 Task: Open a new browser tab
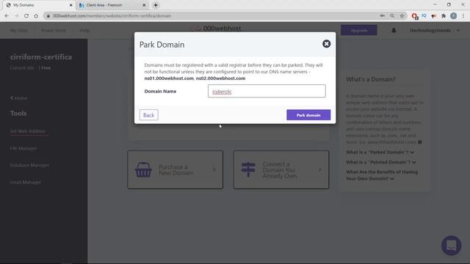pos(156,5)
